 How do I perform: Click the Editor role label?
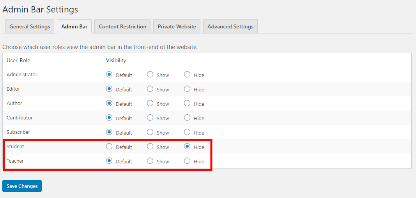13,89
